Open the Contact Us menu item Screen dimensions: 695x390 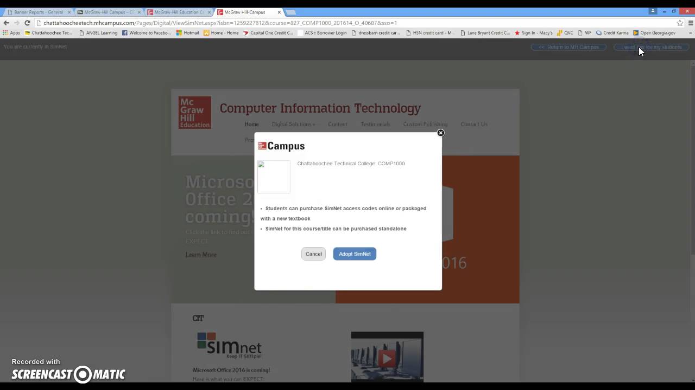[x=474, y=124]
